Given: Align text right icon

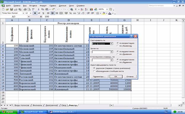Looking at the screenshot, I should (57, 13).
